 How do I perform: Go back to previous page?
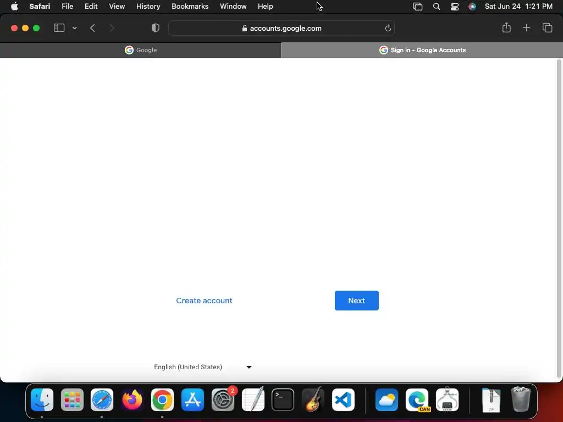coord(92,28)
